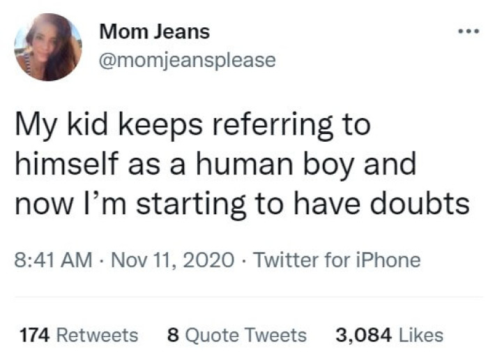View the 174 Retweets list

tap(78, 335)
